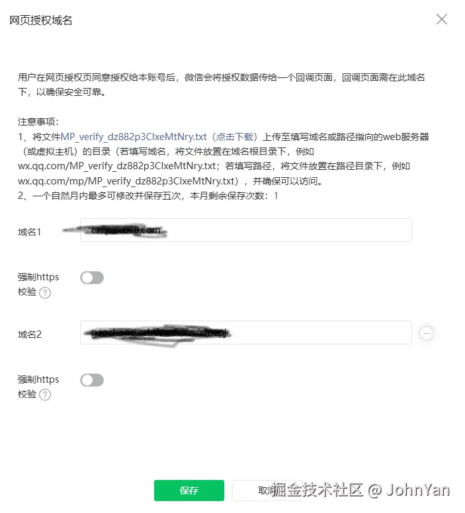Click the 强制https校验 label below 域名2

(38, 387)
